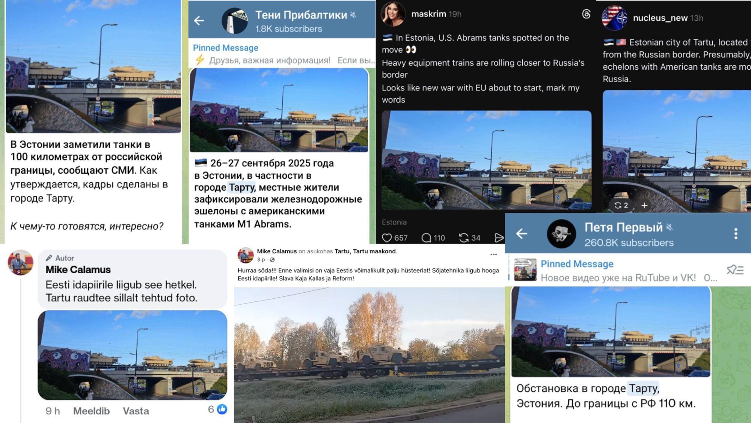Click Meeldib to like the comment
The width and height of the screenshot is (751, 423).
[91, 411]
